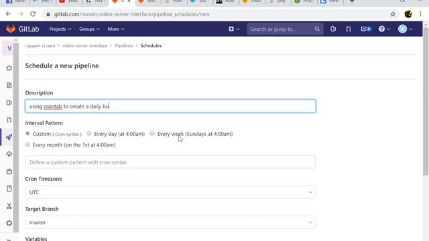Viewport: 429px width, 241px height.
Task: Open the Cron syntax help link
Action: point(67,134)
